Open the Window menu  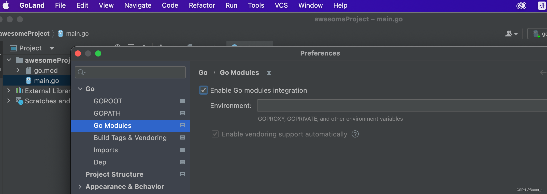coord(310,5)
